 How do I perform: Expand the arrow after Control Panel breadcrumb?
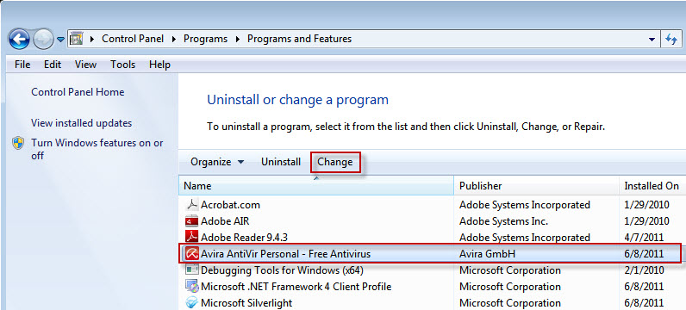click(174, 39)
